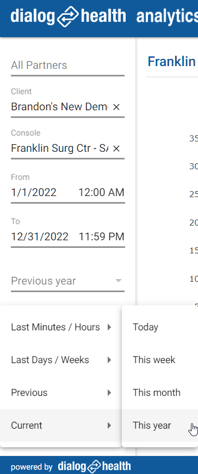Expand the Last Days / Weeks submenu arrow
Screen dimensions: 198x474
point(109,360)
